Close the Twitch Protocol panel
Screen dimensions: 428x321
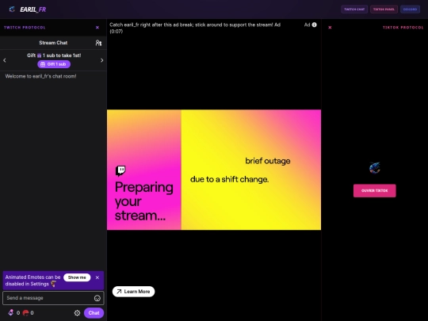pos(97,28)
